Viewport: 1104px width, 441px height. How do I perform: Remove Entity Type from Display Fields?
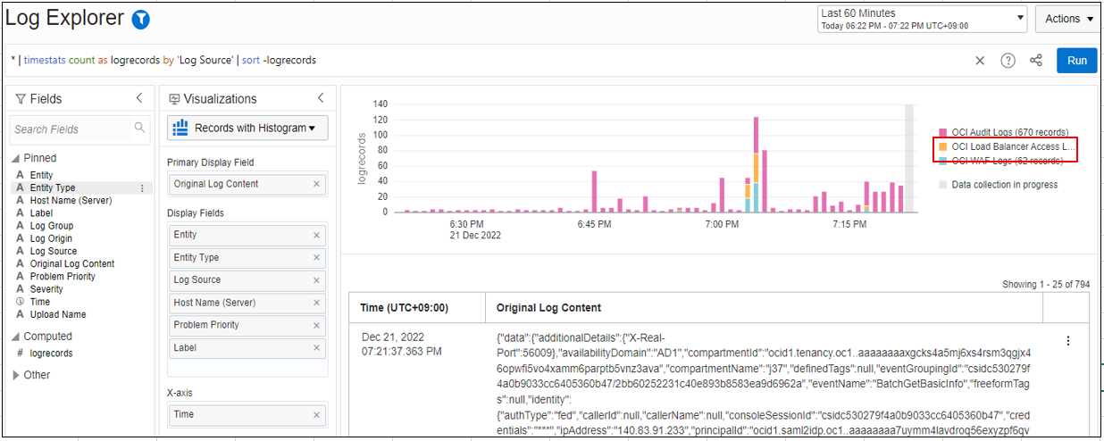(316, 258)
